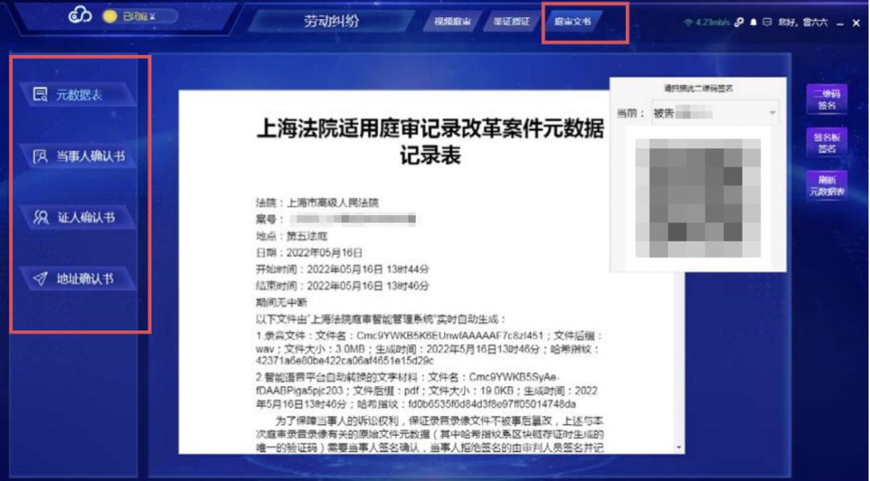Open the message chat icon
This screenshot has width=870, height=481.
(768, 23)
